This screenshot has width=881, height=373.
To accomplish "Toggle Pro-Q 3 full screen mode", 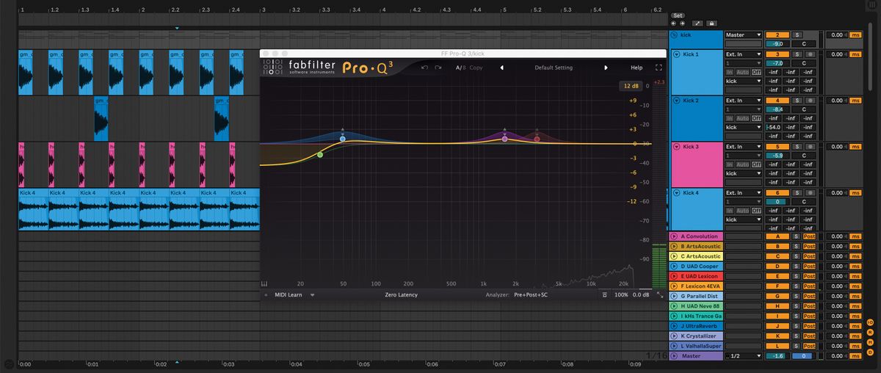I will [659, 68].
